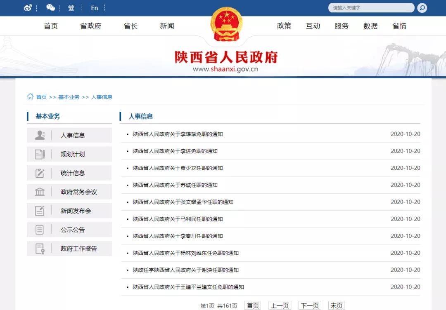
Task: Click building icon beside 政府常务会议
Action: point(40,192)
